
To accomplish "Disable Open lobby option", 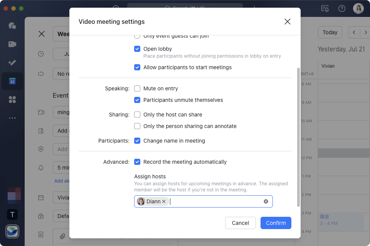I will click(x=137, y=49).
